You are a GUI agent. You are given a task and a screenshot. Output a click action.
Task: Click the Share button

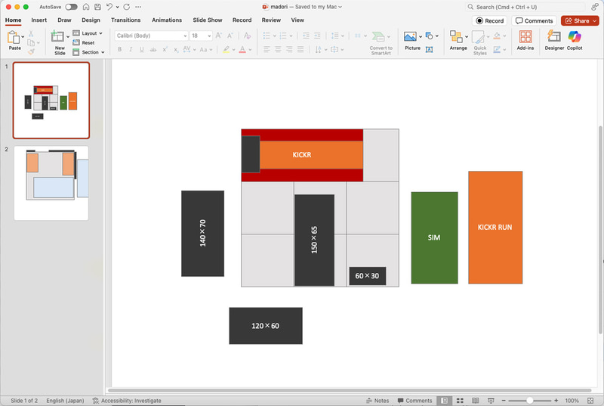click(579, 21)
